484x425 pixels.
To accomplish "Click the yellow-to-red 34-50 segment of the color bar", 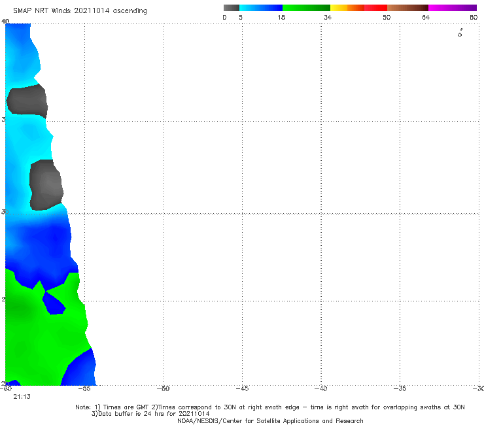I will tap(358, 8).
